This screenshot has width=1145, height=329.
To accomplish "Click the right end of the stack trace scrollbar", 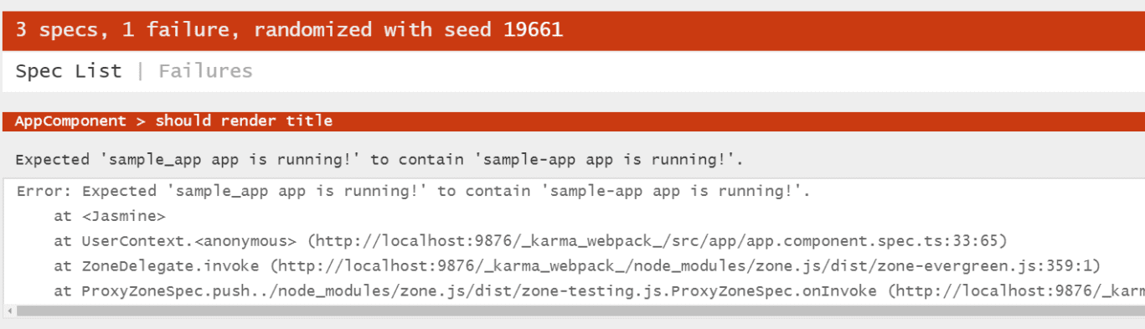I will point(1139,311).
